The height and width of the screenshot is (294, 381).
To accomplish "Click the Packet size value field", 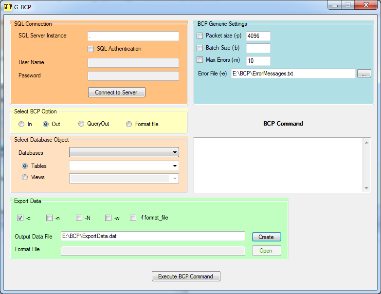I will pyautogui.click(x=258, y=36).
